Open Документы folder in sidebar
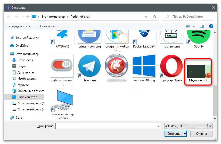Image resolution: width=221 pixels, height=144 pixels. (x=23, y=72)
